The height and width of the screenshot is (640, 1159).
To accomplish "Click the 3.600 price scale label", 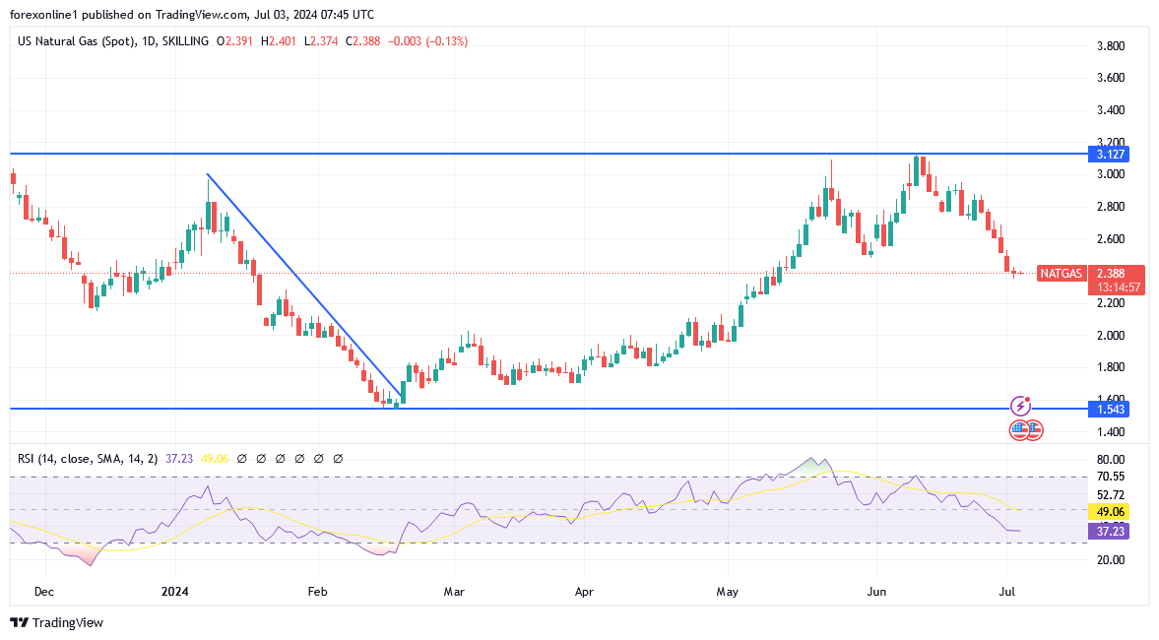I will (1111, 78).
